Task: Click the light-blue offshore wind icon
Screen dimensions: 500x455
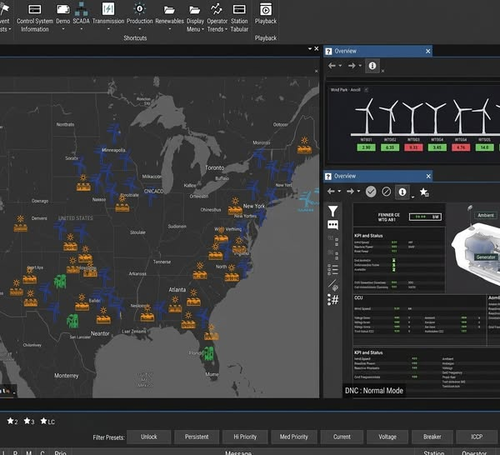Action: click(x=307, y=201)
